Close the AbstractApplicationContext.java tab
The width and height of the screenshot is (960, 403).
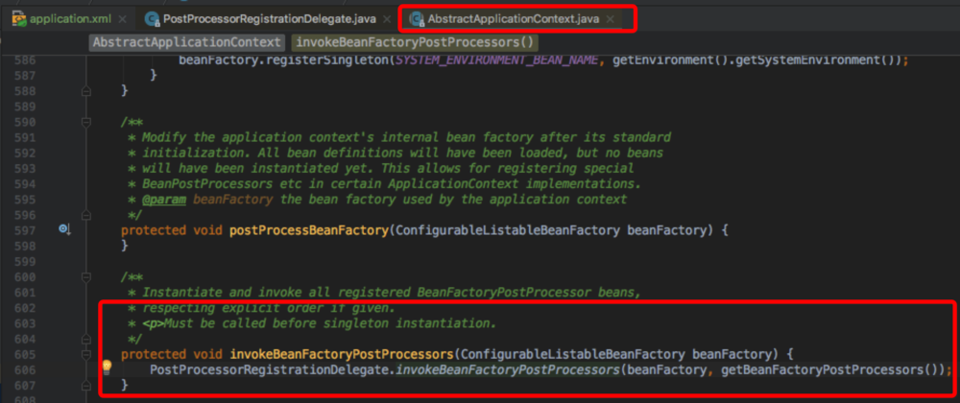610,19
